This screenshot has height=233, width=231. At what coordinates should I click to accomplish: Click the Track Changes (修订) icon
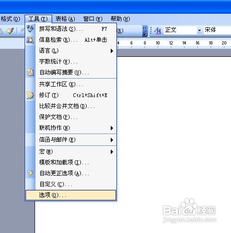click(30, 95)
